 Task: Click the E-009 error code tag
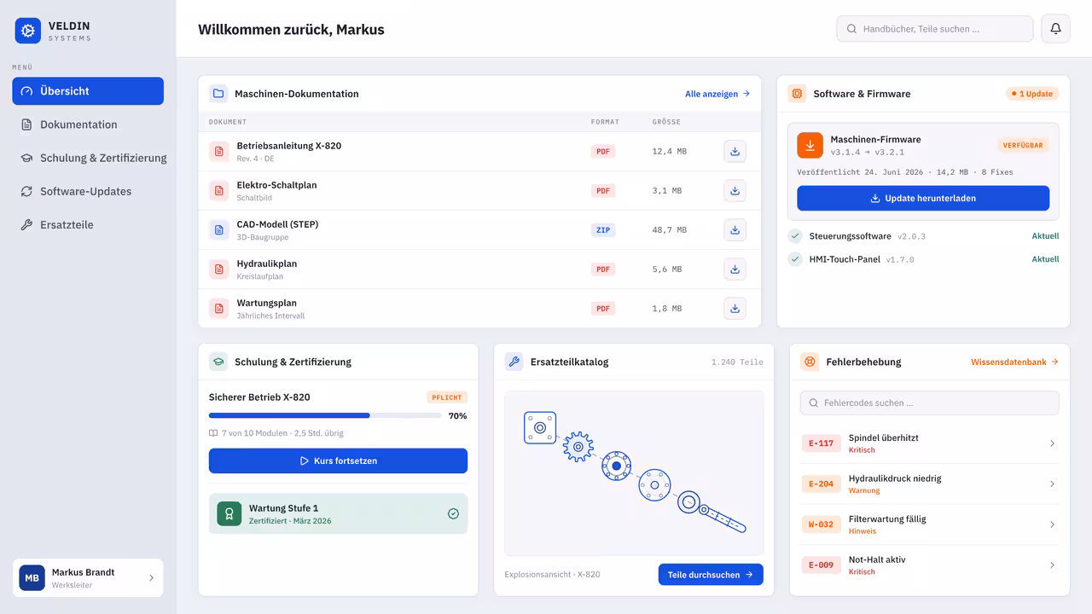point(821,565)
